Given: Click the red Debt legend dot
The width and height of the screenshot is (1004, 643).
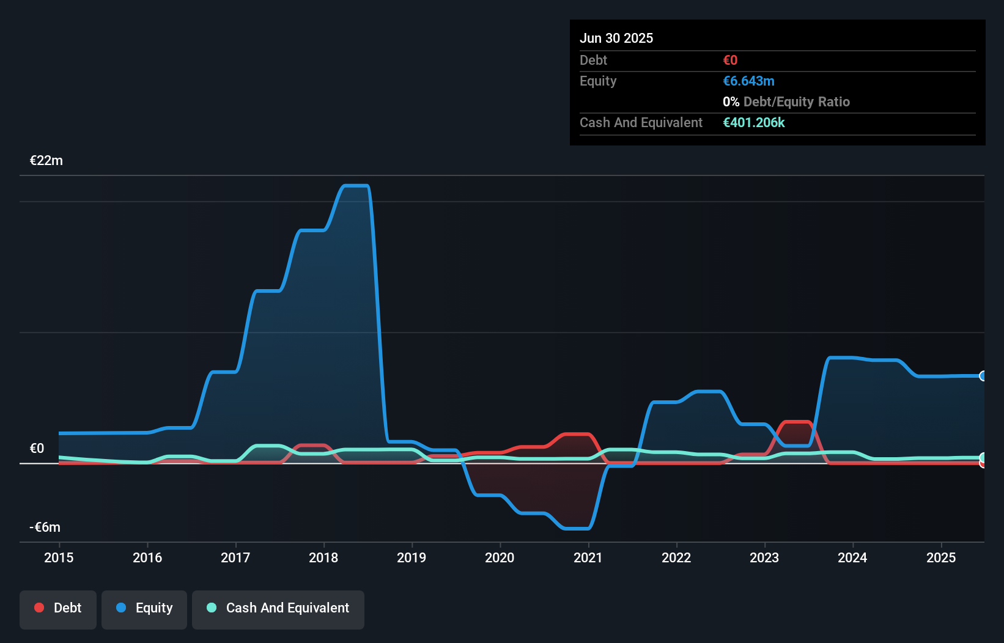Looking at the screenshot, I should (x=39, y=608).
